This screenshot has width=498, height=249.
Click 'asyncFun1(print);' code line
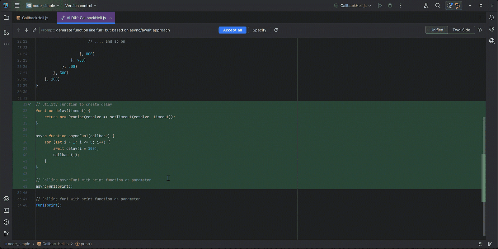[x=54, y=186]
